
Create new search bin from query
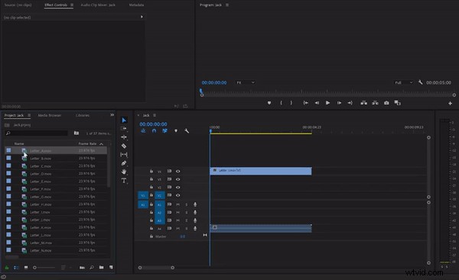pos(76,134)
